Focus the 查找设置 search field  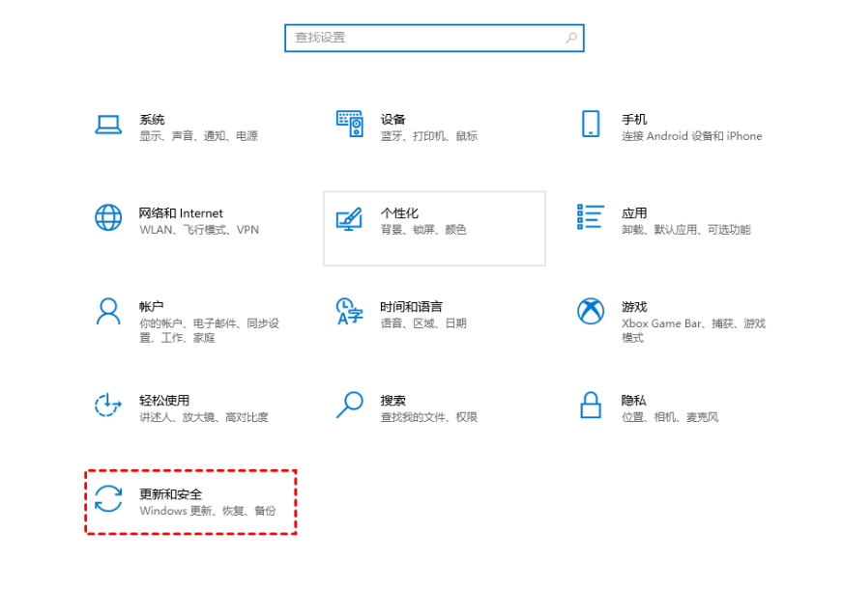coord(425,38)
